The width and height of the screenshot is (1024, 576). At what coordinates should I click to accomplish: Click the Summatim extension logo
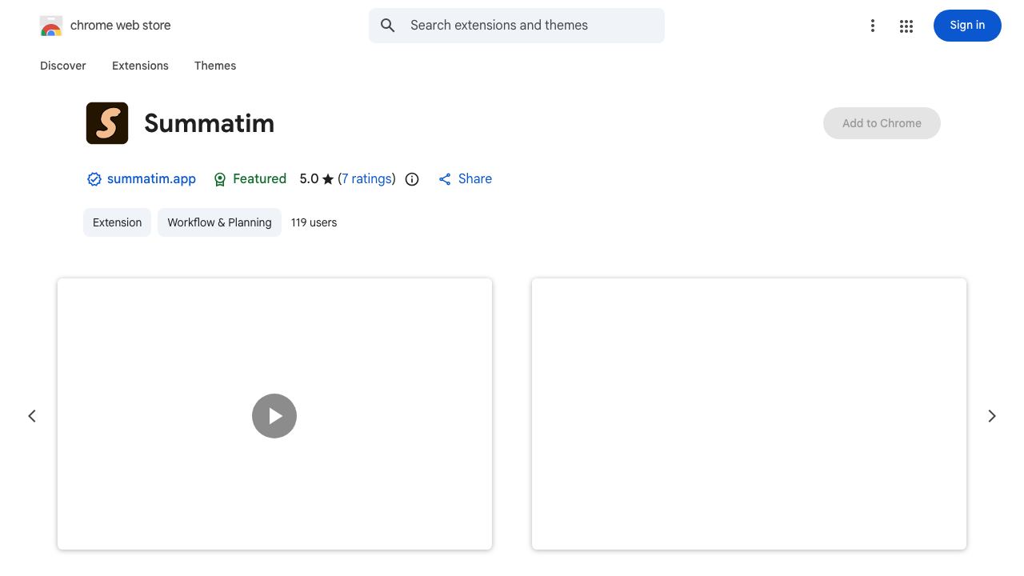[x=107, y=123]
